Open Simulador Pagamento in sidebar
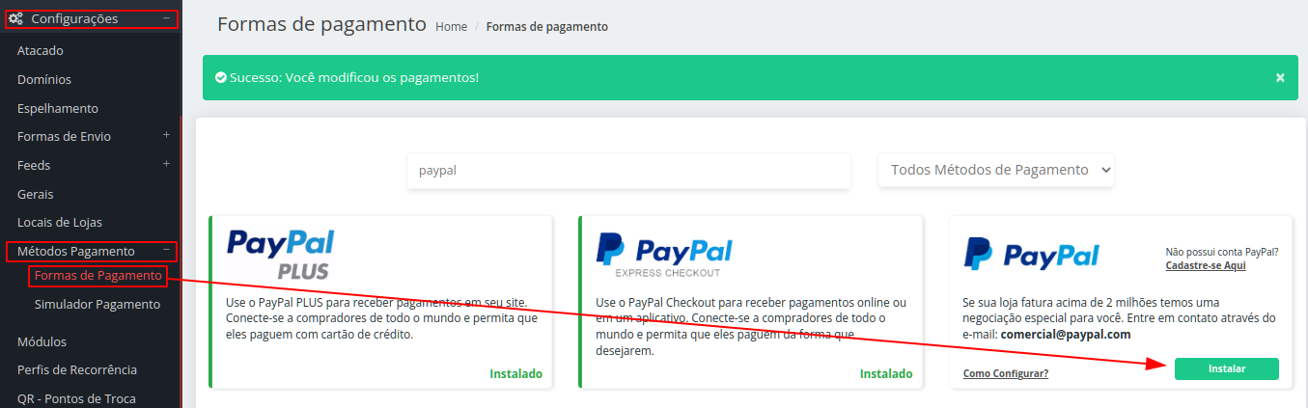1308x408 pixels. pos(97,304)
